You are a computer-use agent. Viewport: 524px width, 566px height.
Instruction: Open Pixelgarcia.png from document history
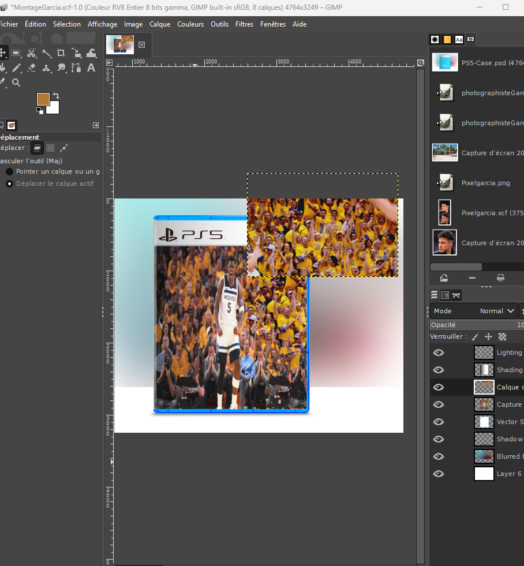485,183
